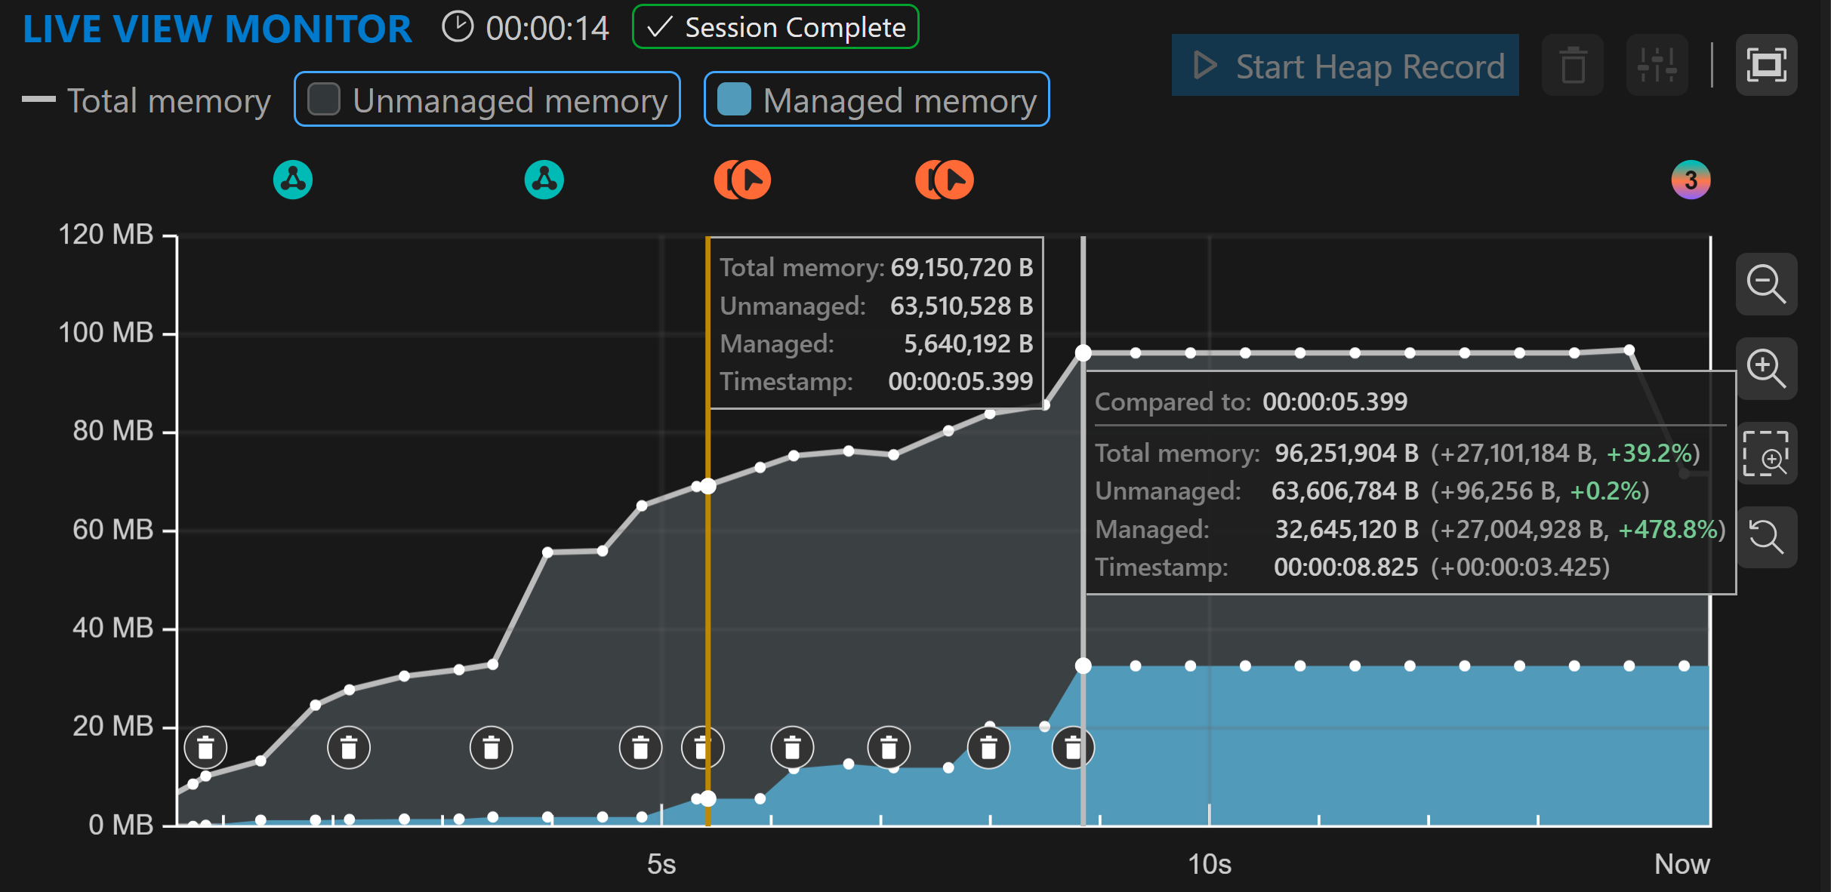Open the second teal snapshot marker
This screenshot has width=1831, height=892.
[543, 179]
